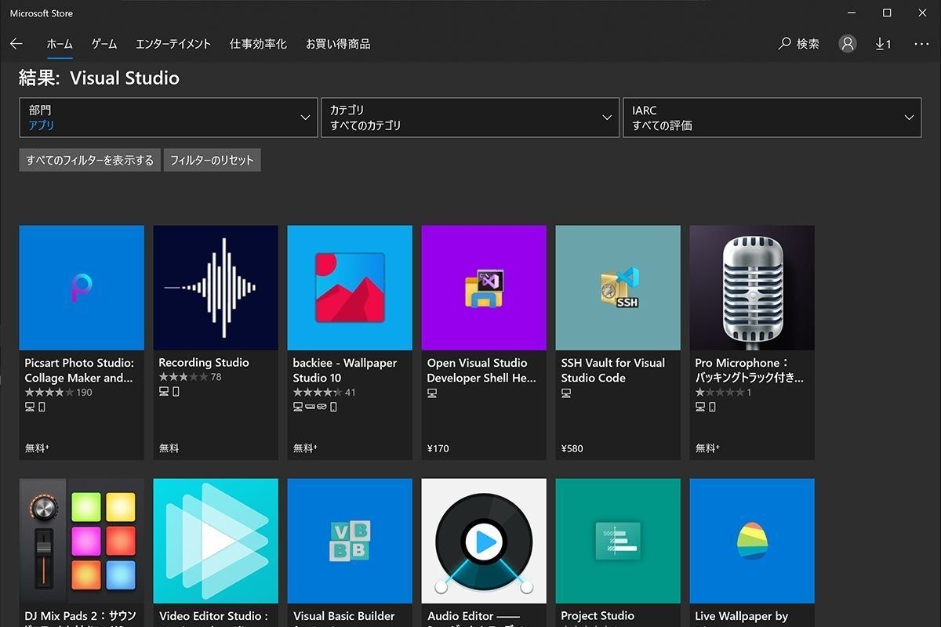
Task: Click the Microsoft Store window title
Action: 42,13
